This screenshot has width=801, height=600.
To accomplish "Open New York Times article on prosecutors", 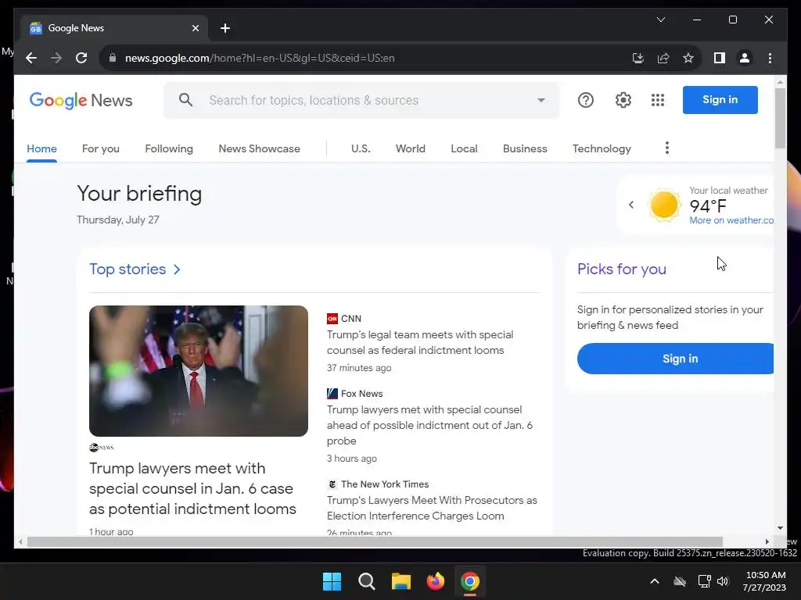I will click(x=432, y=508).
